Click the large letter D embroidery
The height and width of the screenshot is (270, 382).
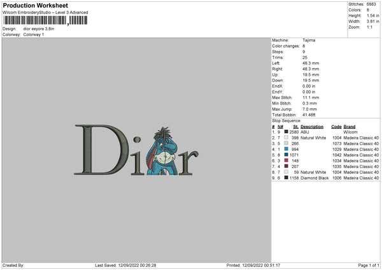coord(101,150)
